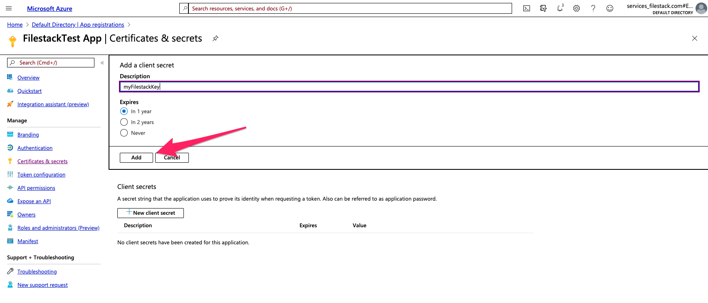Collapse the side menu with double chevron
708x303 pixels.
click(x=102, y=63)
